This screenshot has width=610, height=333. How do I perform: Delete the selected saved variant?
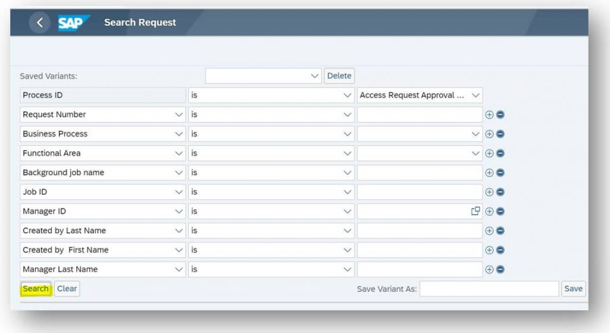[x=339, y=76]
